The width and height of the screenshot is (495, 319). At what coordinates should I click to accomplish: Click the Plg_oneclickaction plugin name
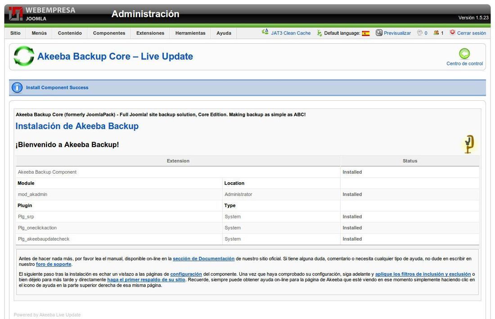coord(37,228)
